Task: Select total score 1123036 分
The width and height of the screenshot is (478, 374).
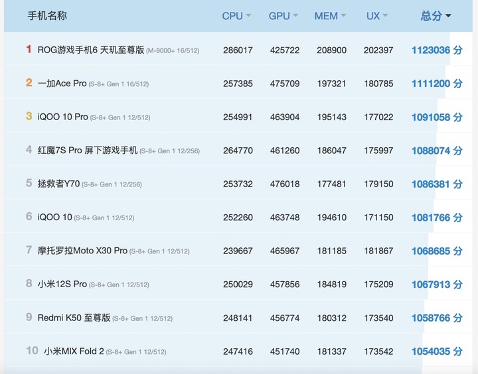Action: (x=437, y=50)
